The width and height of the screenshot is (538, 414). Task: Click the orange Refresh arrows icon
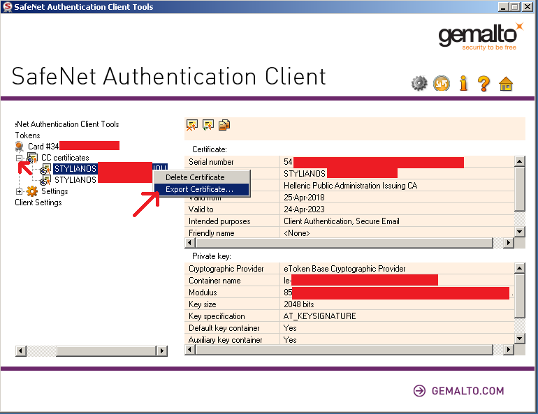441,84
